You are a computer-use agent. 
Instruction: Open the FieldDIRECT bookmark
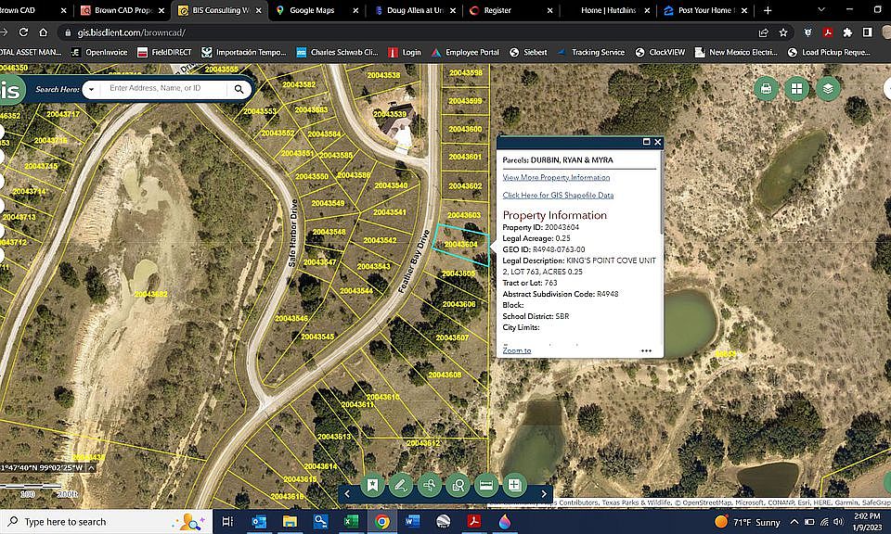point(165,52)
